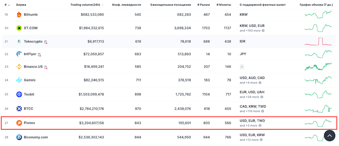Open the BTCC exchange page

coord(28,109)
